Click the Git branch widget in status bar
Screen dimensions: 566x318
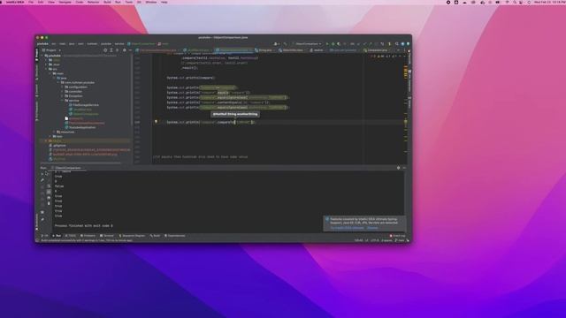point(400,240)
